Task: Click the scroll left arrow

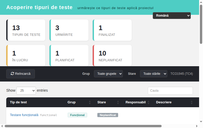Action: [2, 126]
